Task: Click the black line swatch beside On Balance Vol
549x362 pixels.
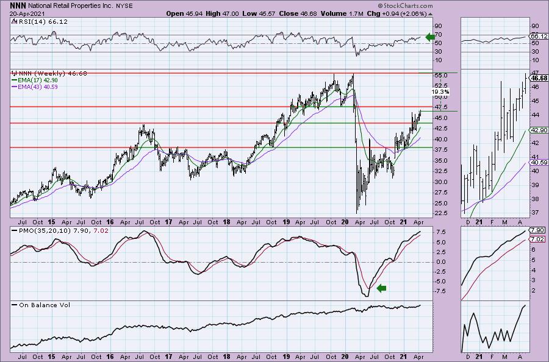Action: pyautogui.click(x=15, y=305)
